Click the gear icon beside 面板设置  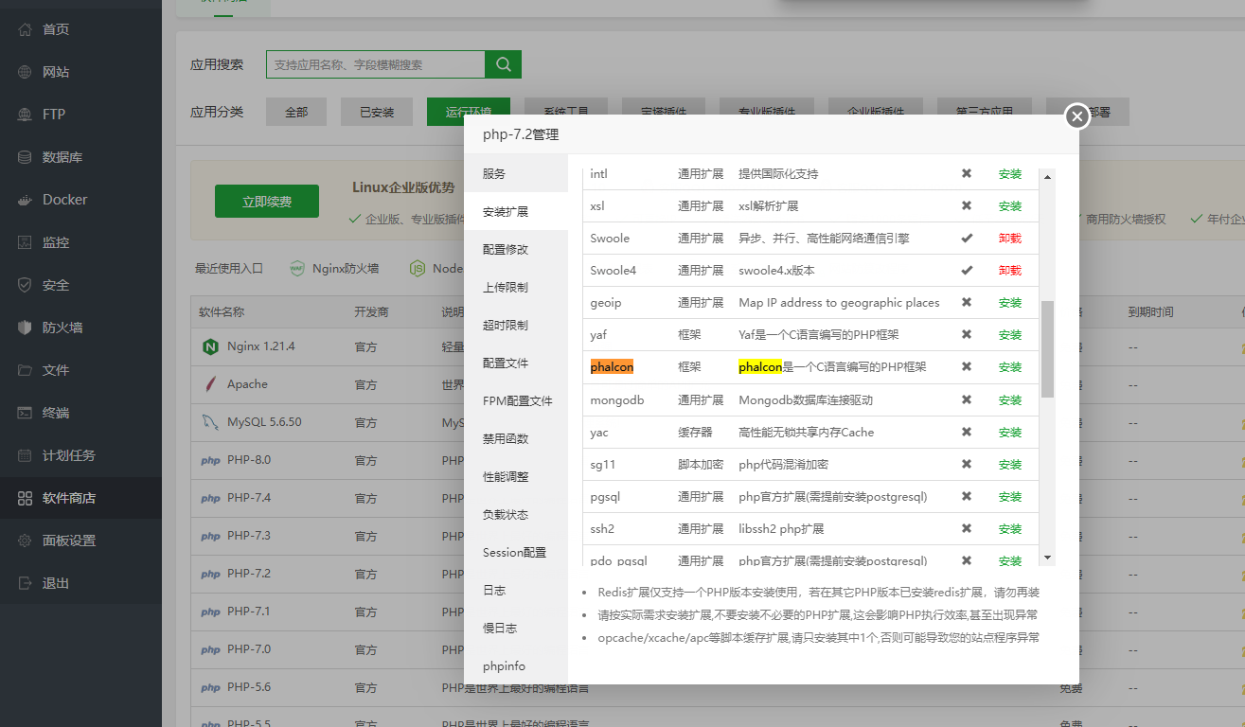[x=26, y=541]
